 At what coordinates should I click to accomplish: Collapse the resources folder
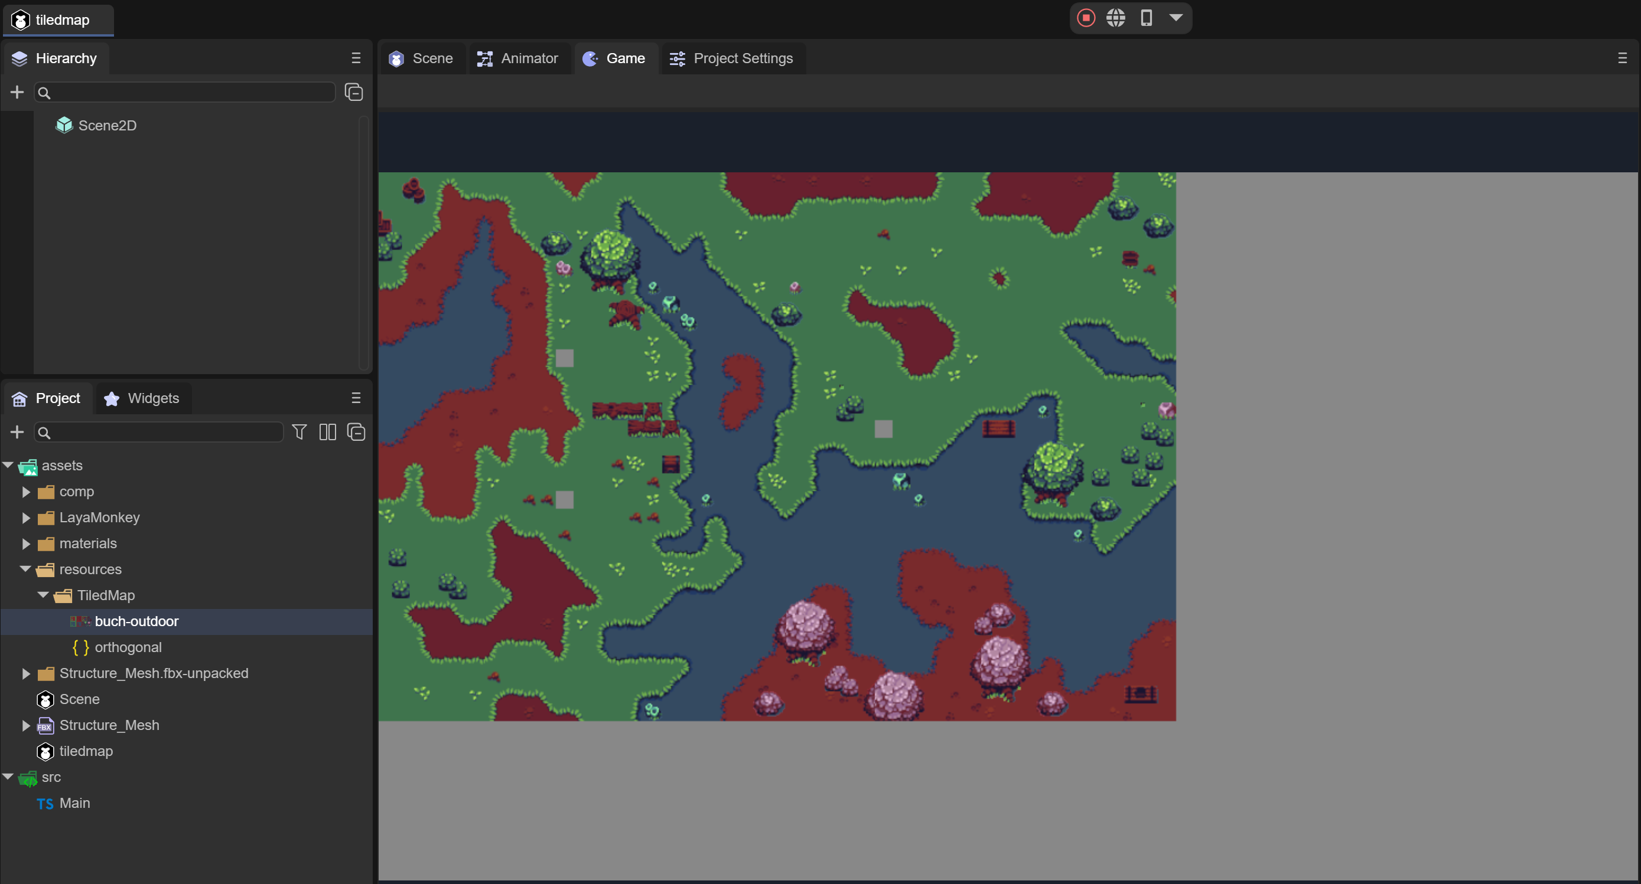point(25,569)
